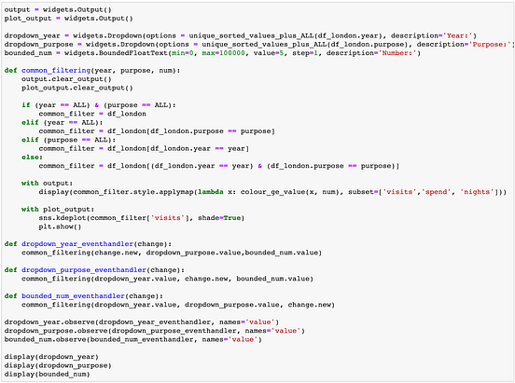The height and width of the screenshot is (383, 515).
Task: Click the dropdown_purpose_eventhandler name in its def line
Action: click(x=84, y=269)
